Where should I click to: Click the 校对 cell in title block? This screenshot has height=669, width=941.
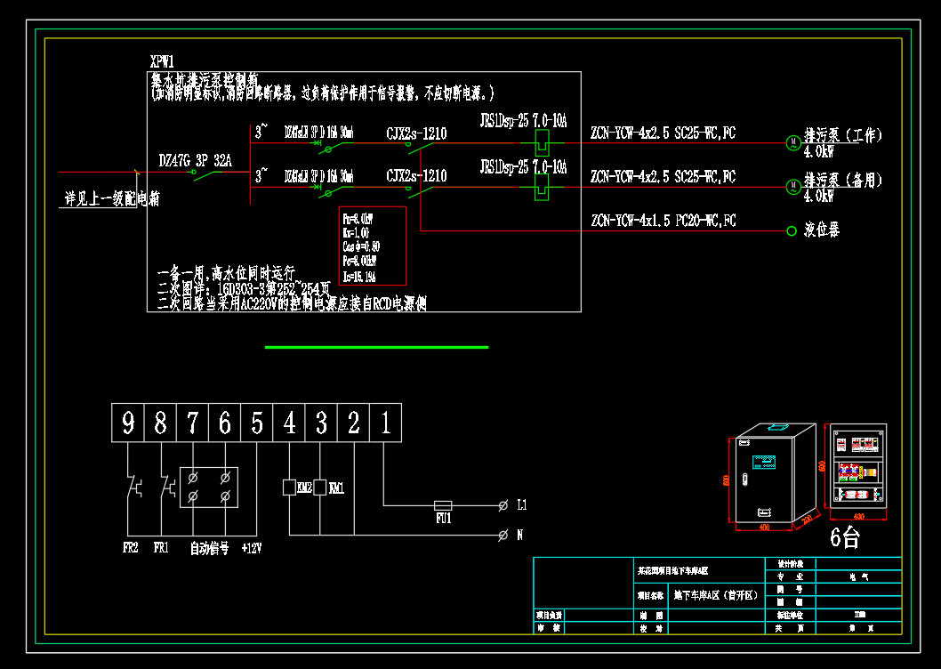[650, 628]
